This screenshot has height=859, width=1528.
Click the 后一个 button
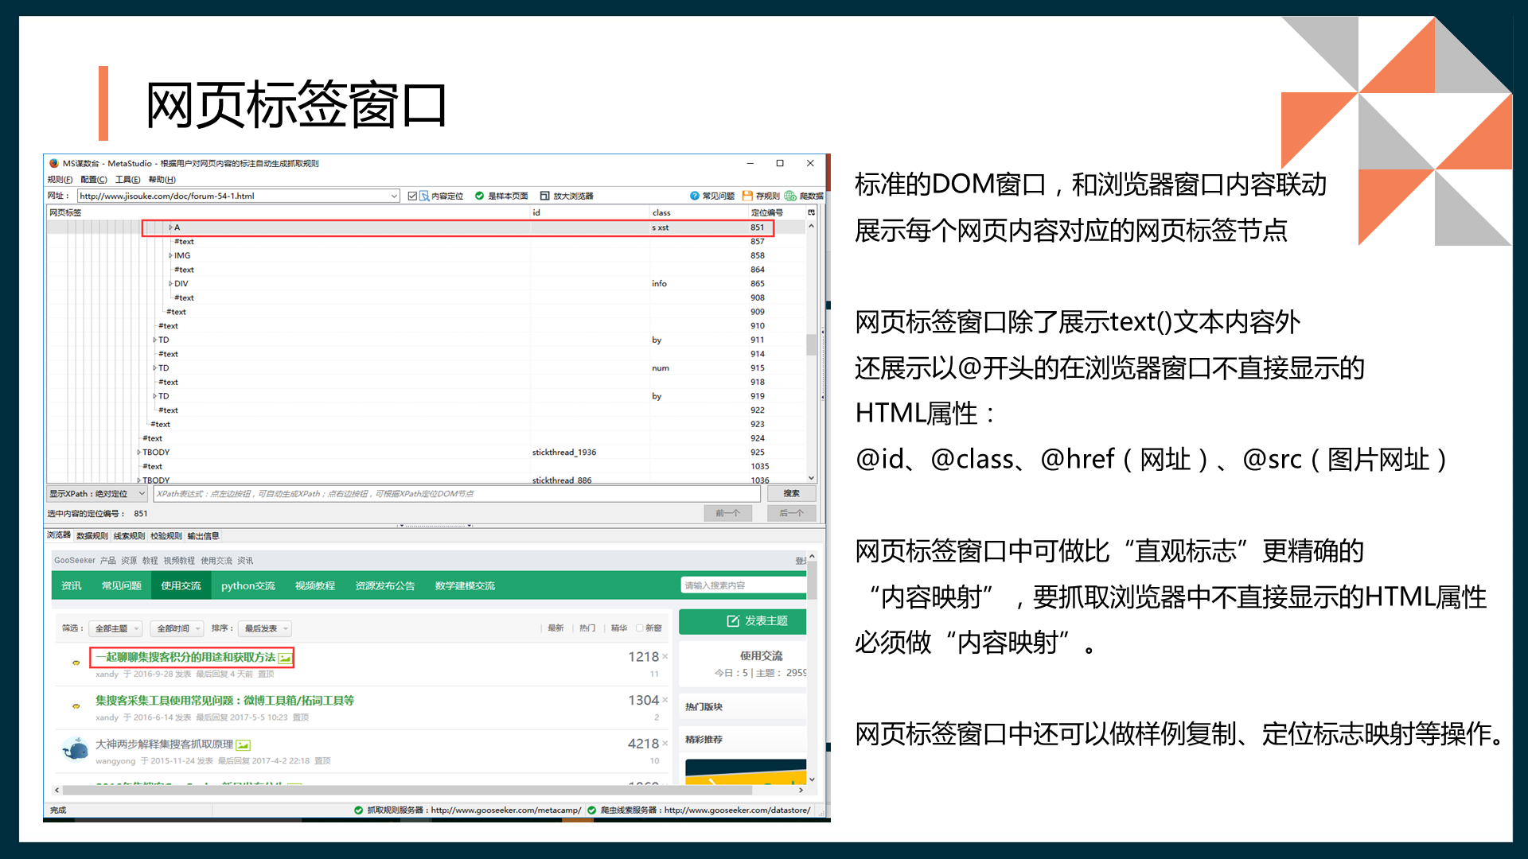791,513
